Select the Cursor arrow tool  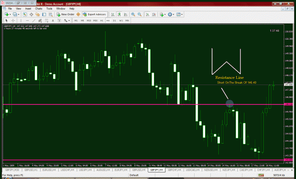[7, 20]
